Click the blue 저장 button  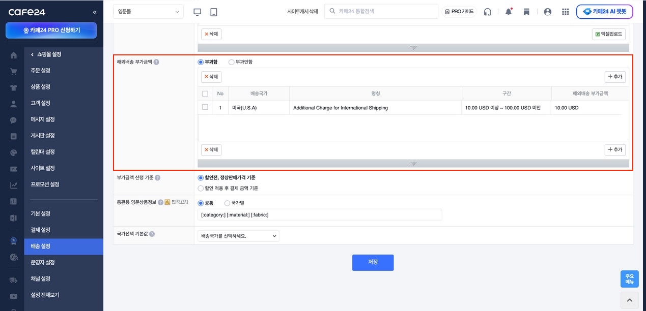pyautogui.click(x=373, y=262)
